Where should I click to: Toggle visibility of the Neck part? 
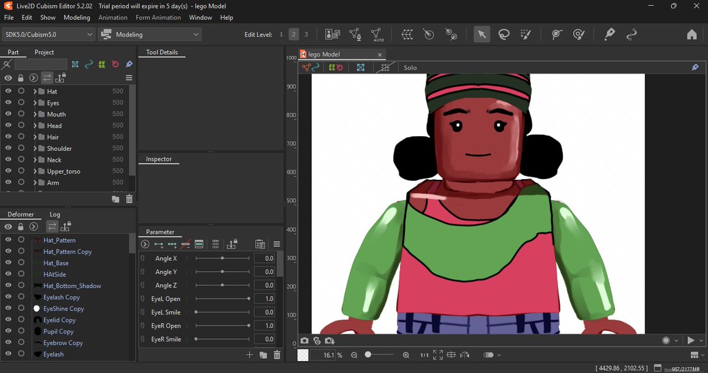(8, 160)
